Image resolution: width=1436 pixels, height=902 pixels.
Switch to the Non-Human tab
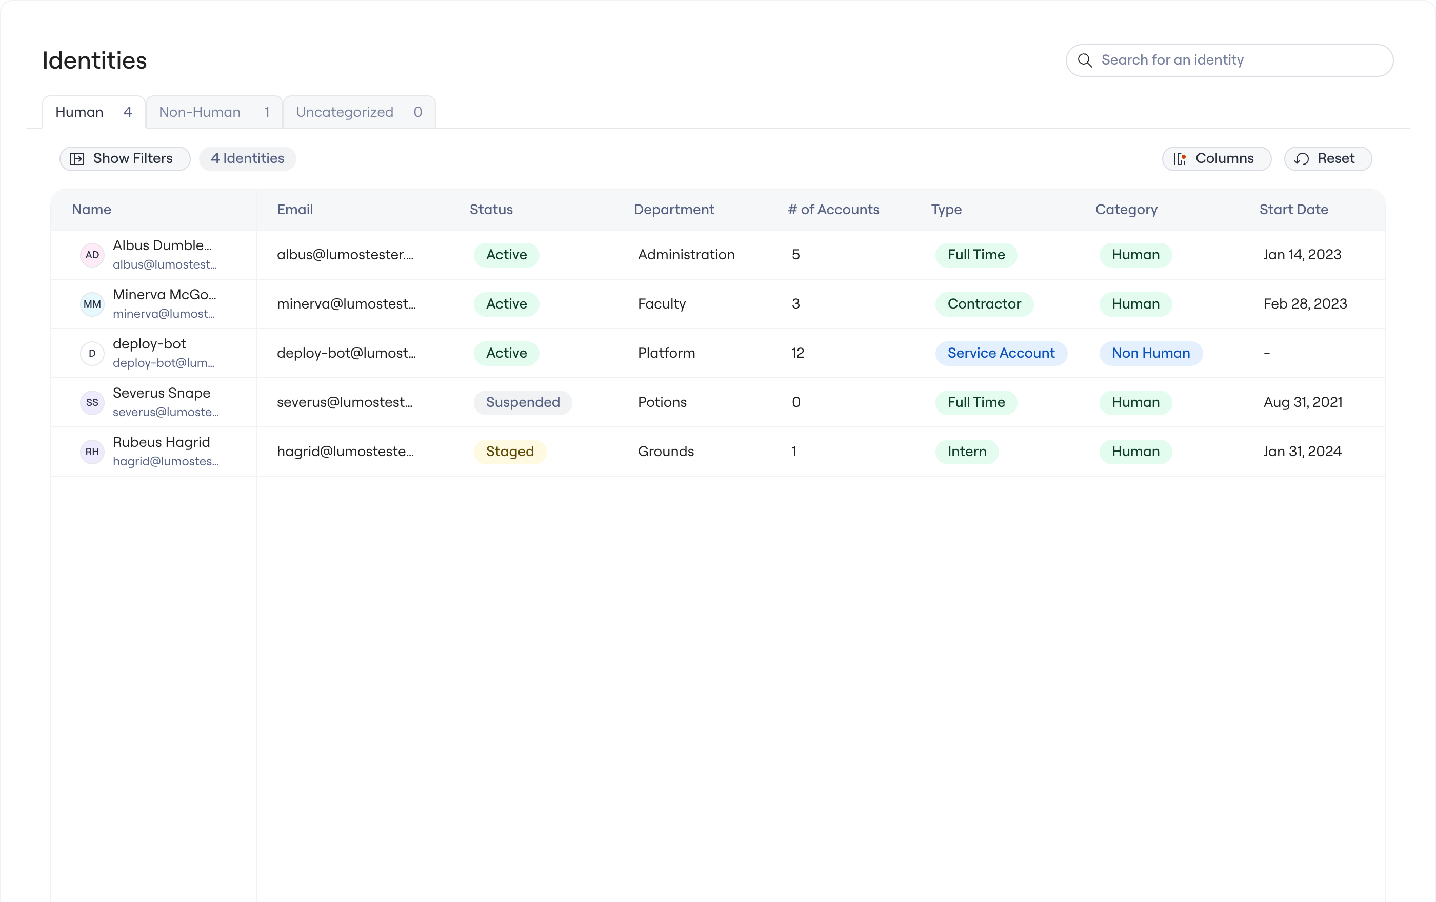point(214,112)
